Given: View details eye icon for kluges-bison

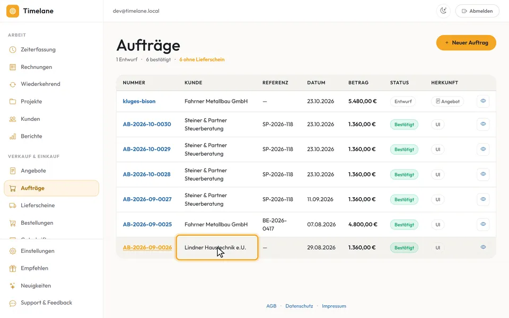Looking at the screenshot, I should point(483,101).
